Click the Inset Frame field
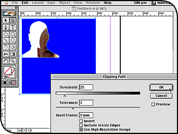The width and height of the screenshot is (178, 134). pos(86,115)
